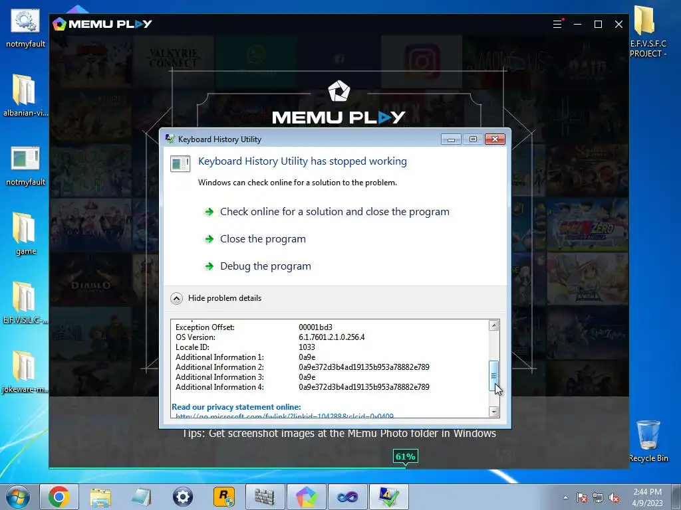This screenshot has height=510, width=681.
Task: Click the Diablo game thumbnail in MEmu
Action: (90, 280)
